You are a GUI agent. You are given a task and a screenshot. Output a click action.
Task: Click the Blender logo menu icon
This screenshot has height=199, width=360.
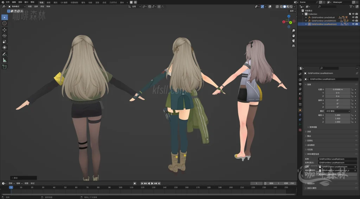coord(3,2)
